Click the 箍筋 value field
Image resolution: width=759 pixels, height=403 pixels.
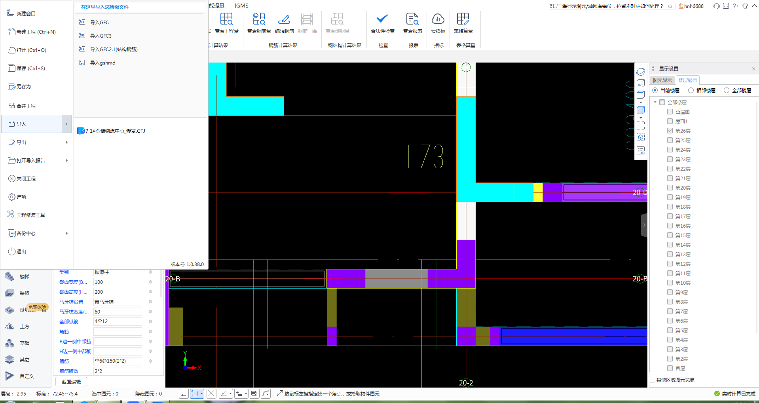pos(118,361)
